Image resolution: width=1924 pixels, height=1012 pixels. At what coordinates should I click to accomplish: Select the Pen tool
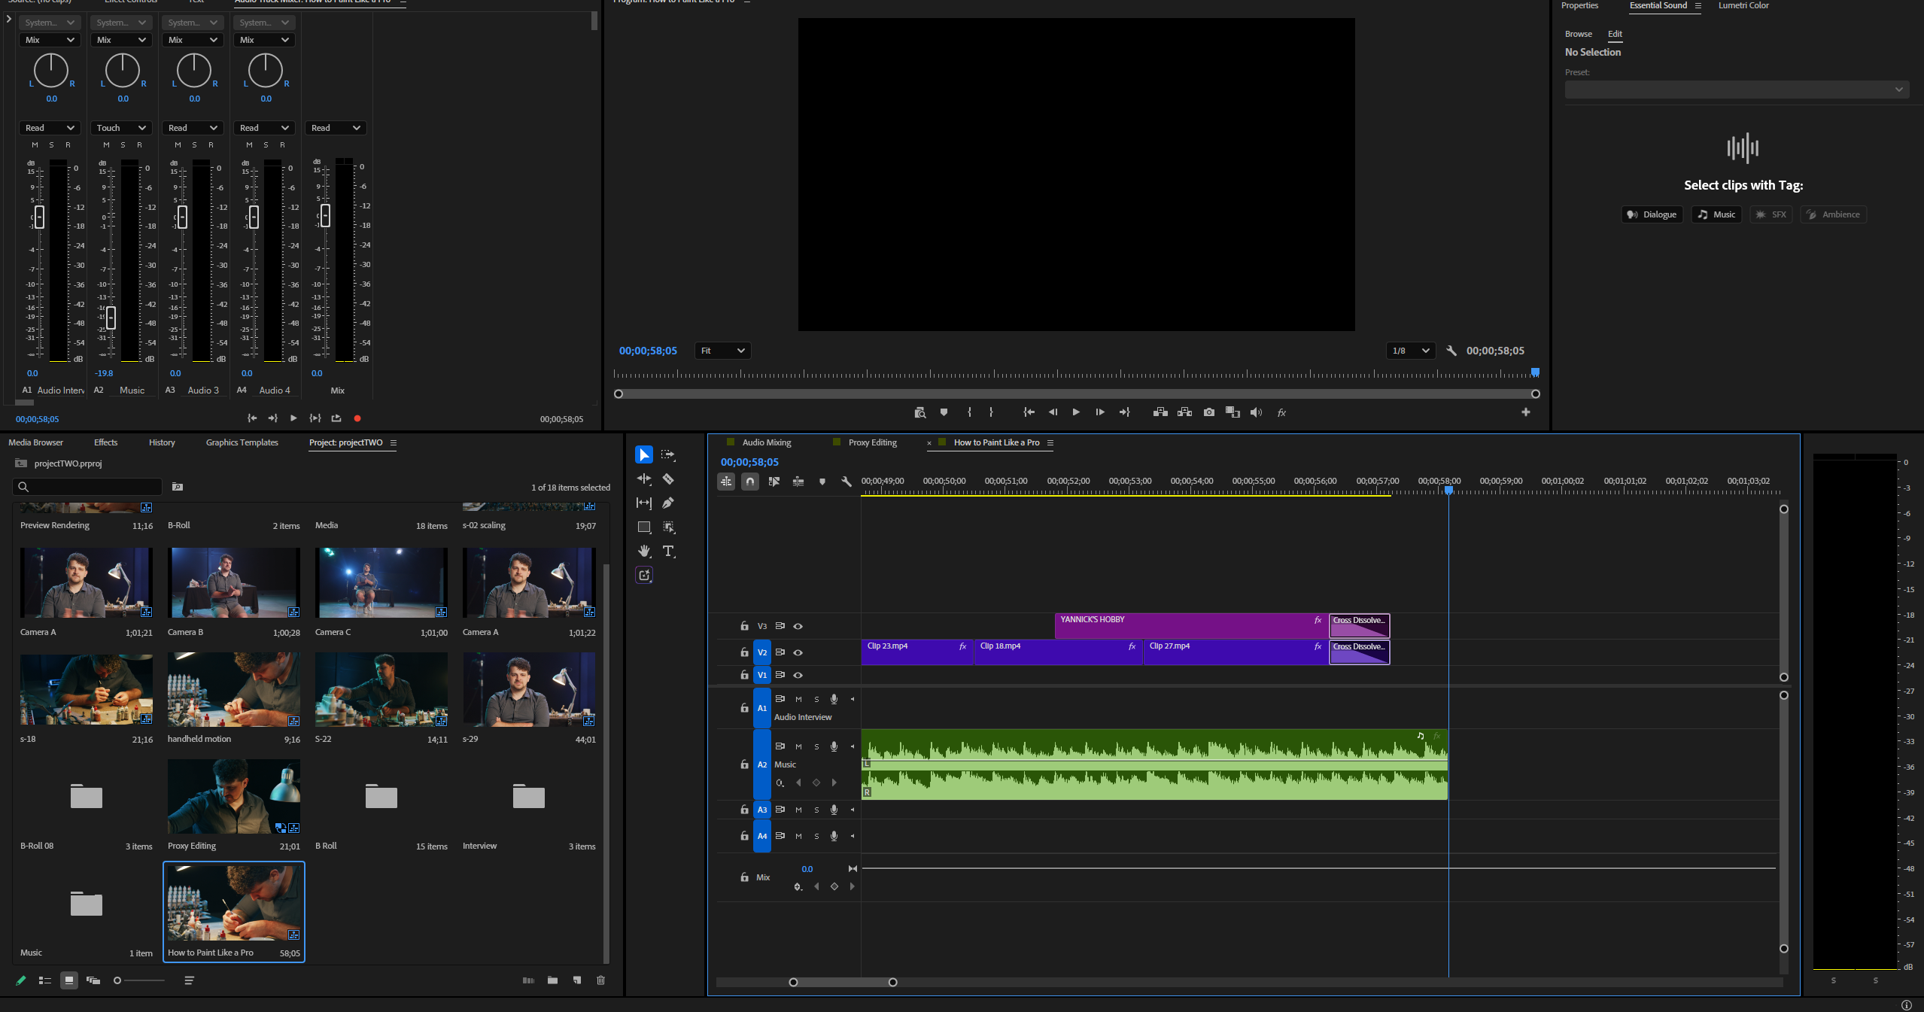[x=668, y=503]
